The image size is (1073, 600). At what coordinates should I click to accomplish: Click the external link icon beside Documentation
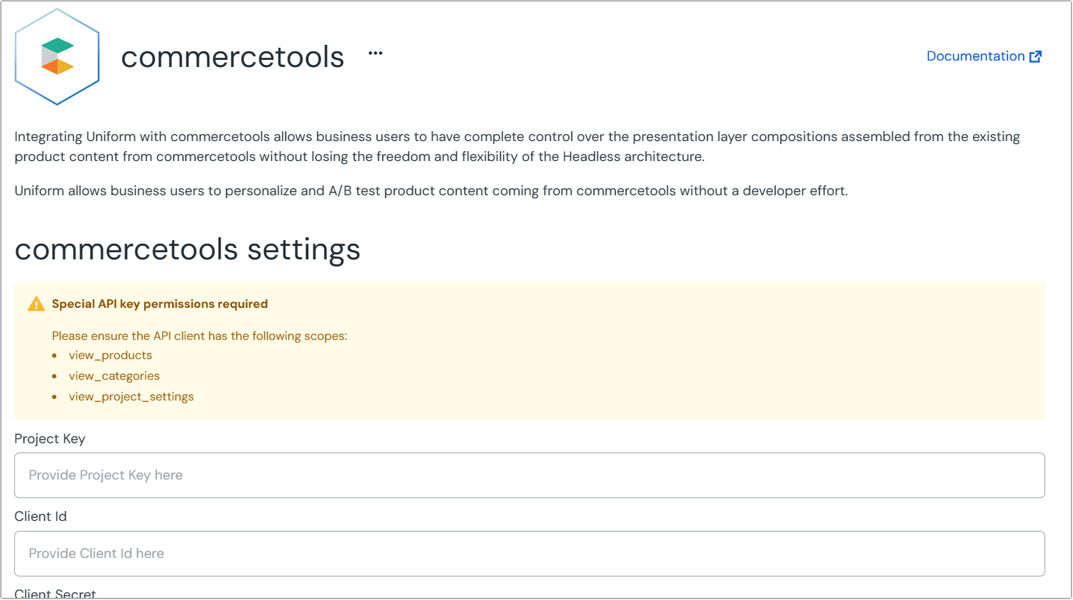(1035, 56)
